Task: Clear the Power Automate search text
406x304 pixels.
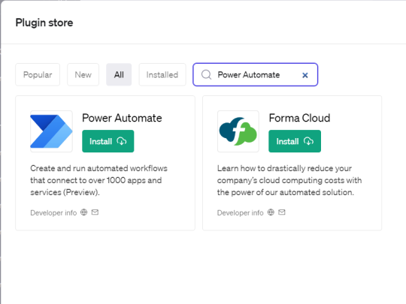Action: pos(305,75)
